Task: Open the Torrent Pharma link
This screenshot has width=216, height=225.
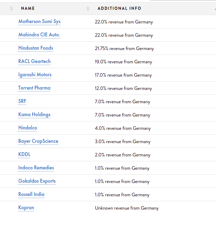Action: click(34, 88)
